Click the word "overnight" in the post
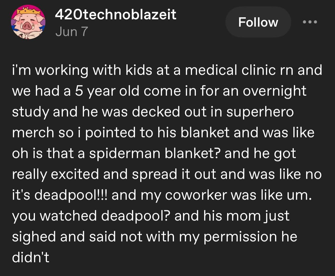This screenshot has width=335, height=276. click(274, 91)
